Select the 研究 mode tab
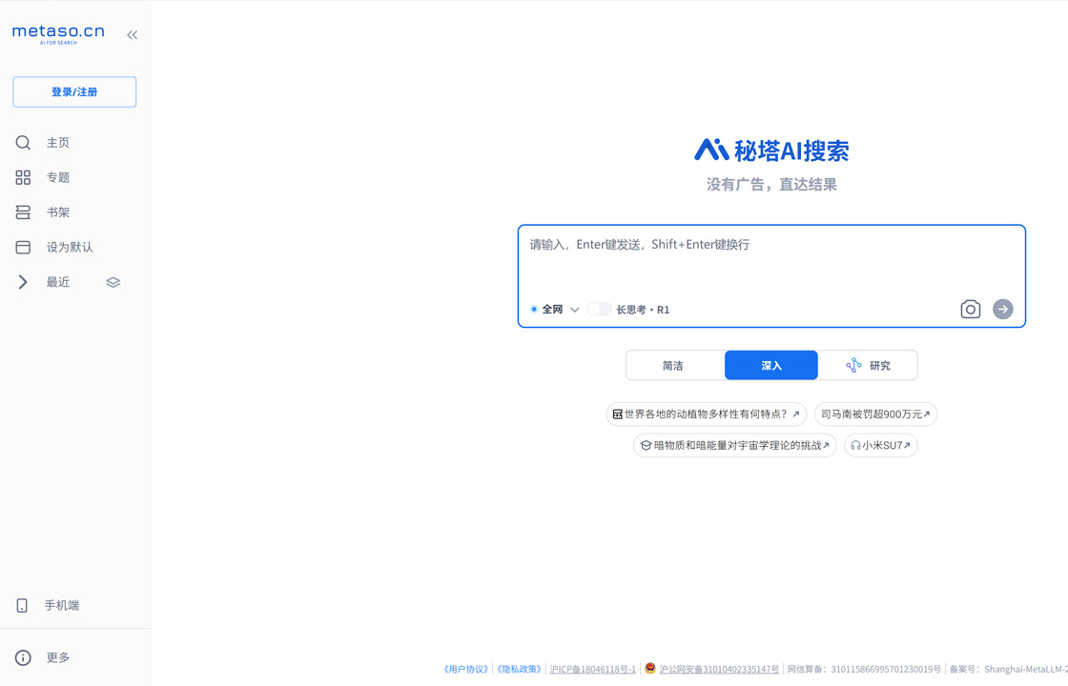This screenshot has height=686, width=1068. click(868, 366)
